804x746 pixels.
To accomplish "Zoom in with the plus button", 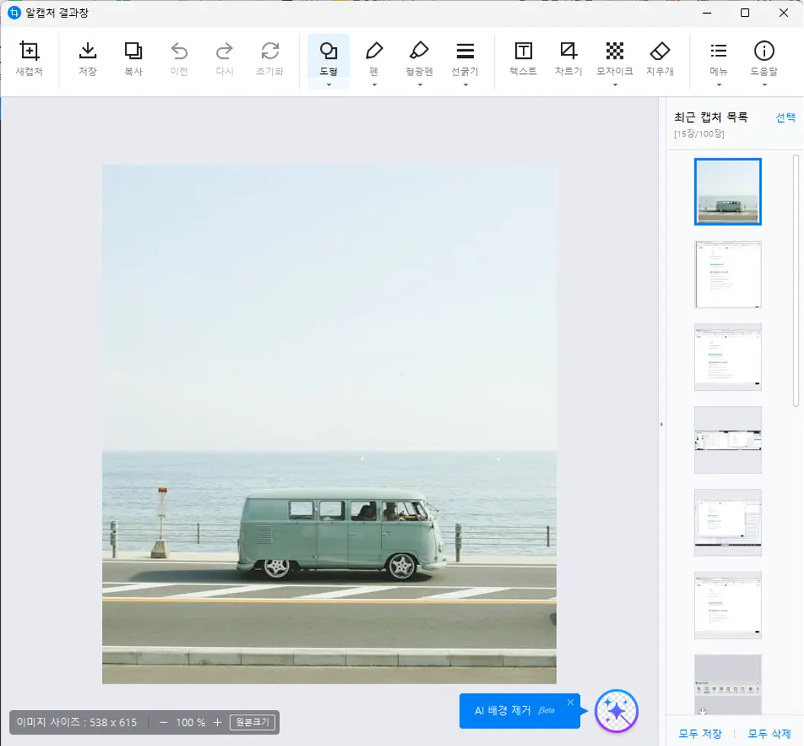I will pyautogui.click(x=217, y=722).
